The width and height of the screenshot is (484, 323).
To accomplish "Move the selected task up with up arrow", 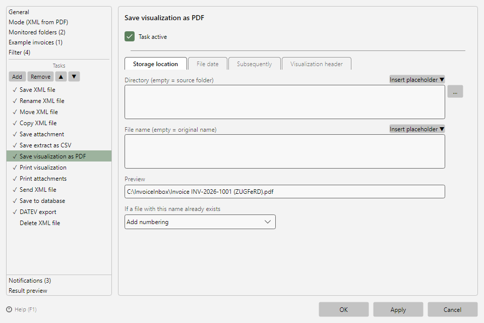I will [61, 77].
